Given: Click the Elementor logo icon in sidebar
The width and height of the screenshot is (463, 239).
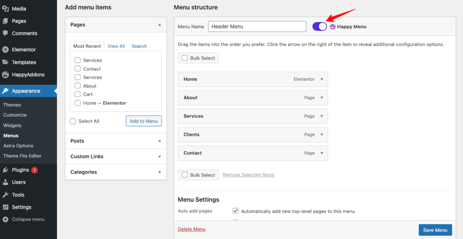Looking at the screenshot, I should tap(5, 50).
